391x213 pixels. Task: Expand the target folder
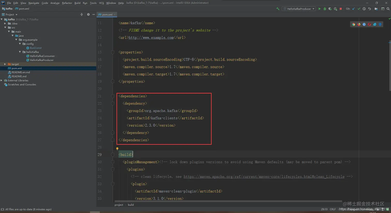5,64
